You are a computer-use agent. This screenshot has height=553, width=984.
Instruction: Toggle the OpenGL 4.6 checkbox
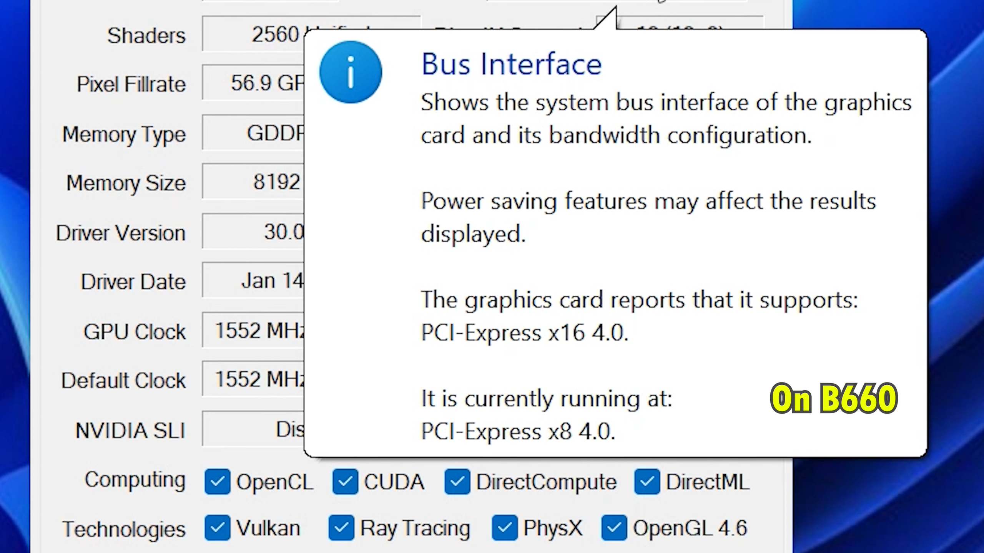pos(614,528)
